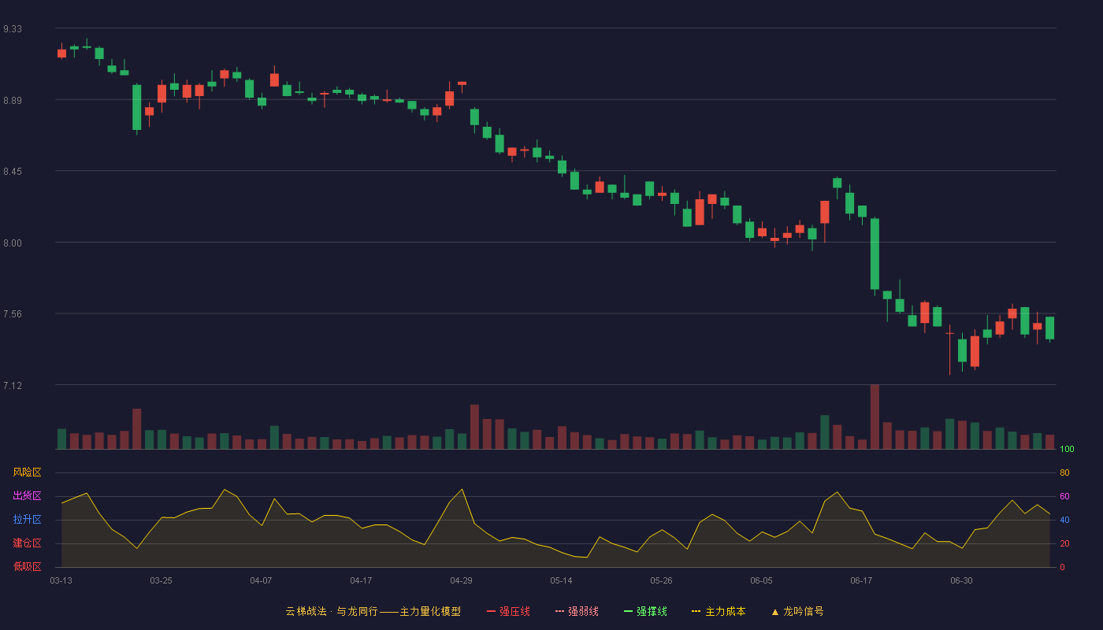Viewport: 1103px width, 630px height.
Task: Click the 8.89 price axis label
Action: (x=12, y=100)
